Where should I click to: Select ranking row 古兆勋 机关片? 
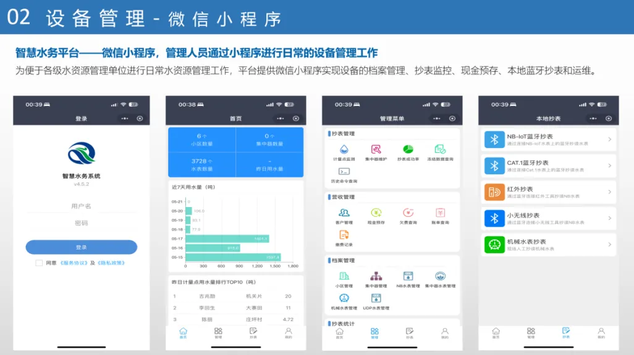(235, 296)
